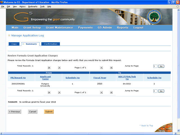Switch to the Copy tab
Viewport: 180px width, 135px height.
(x=14, y=44)
